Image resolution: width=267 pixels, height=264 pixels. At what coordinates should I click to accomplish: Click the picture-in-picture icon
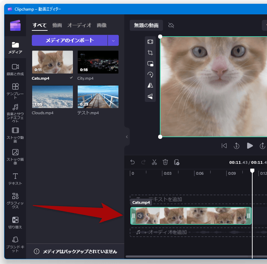click(x=150, y=64)
